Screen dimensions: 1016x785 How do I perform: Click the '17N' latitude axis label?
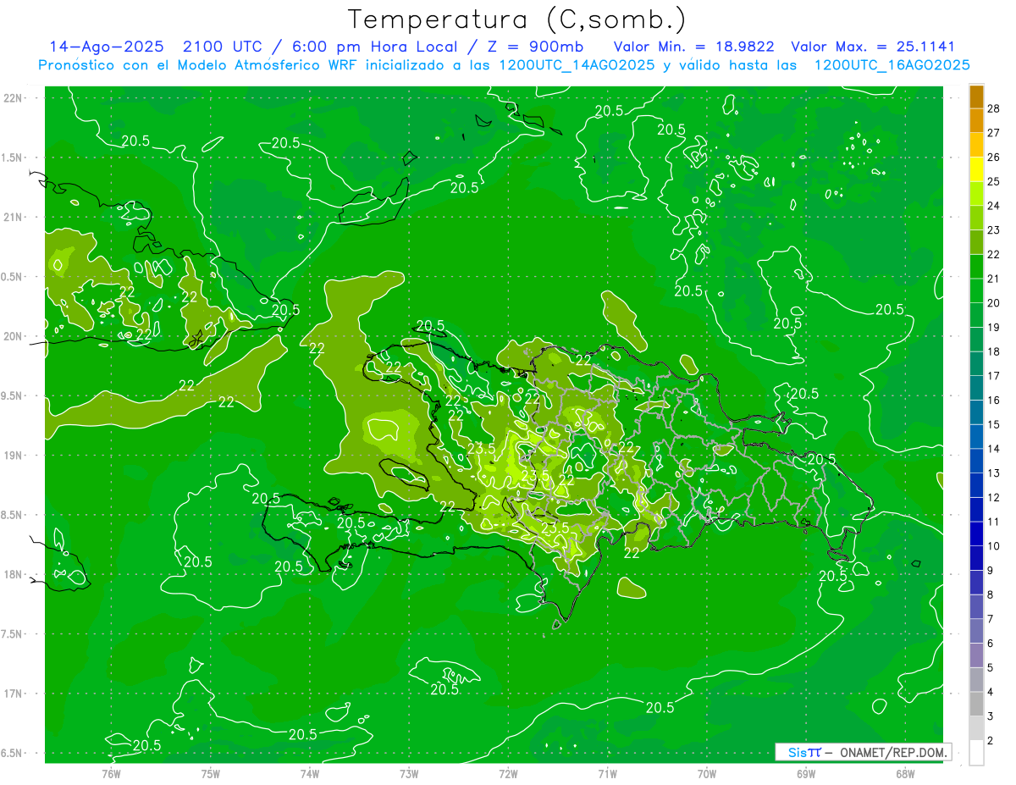13,694
